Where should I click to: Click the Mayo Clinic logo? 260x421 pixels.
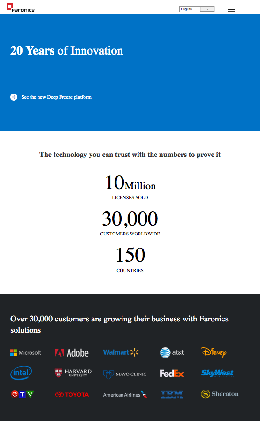(x=125, y=374)
